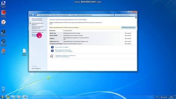Open online details about scores and software link
Image resolution: width=176 pixels, height=99 pixels.
65,56
